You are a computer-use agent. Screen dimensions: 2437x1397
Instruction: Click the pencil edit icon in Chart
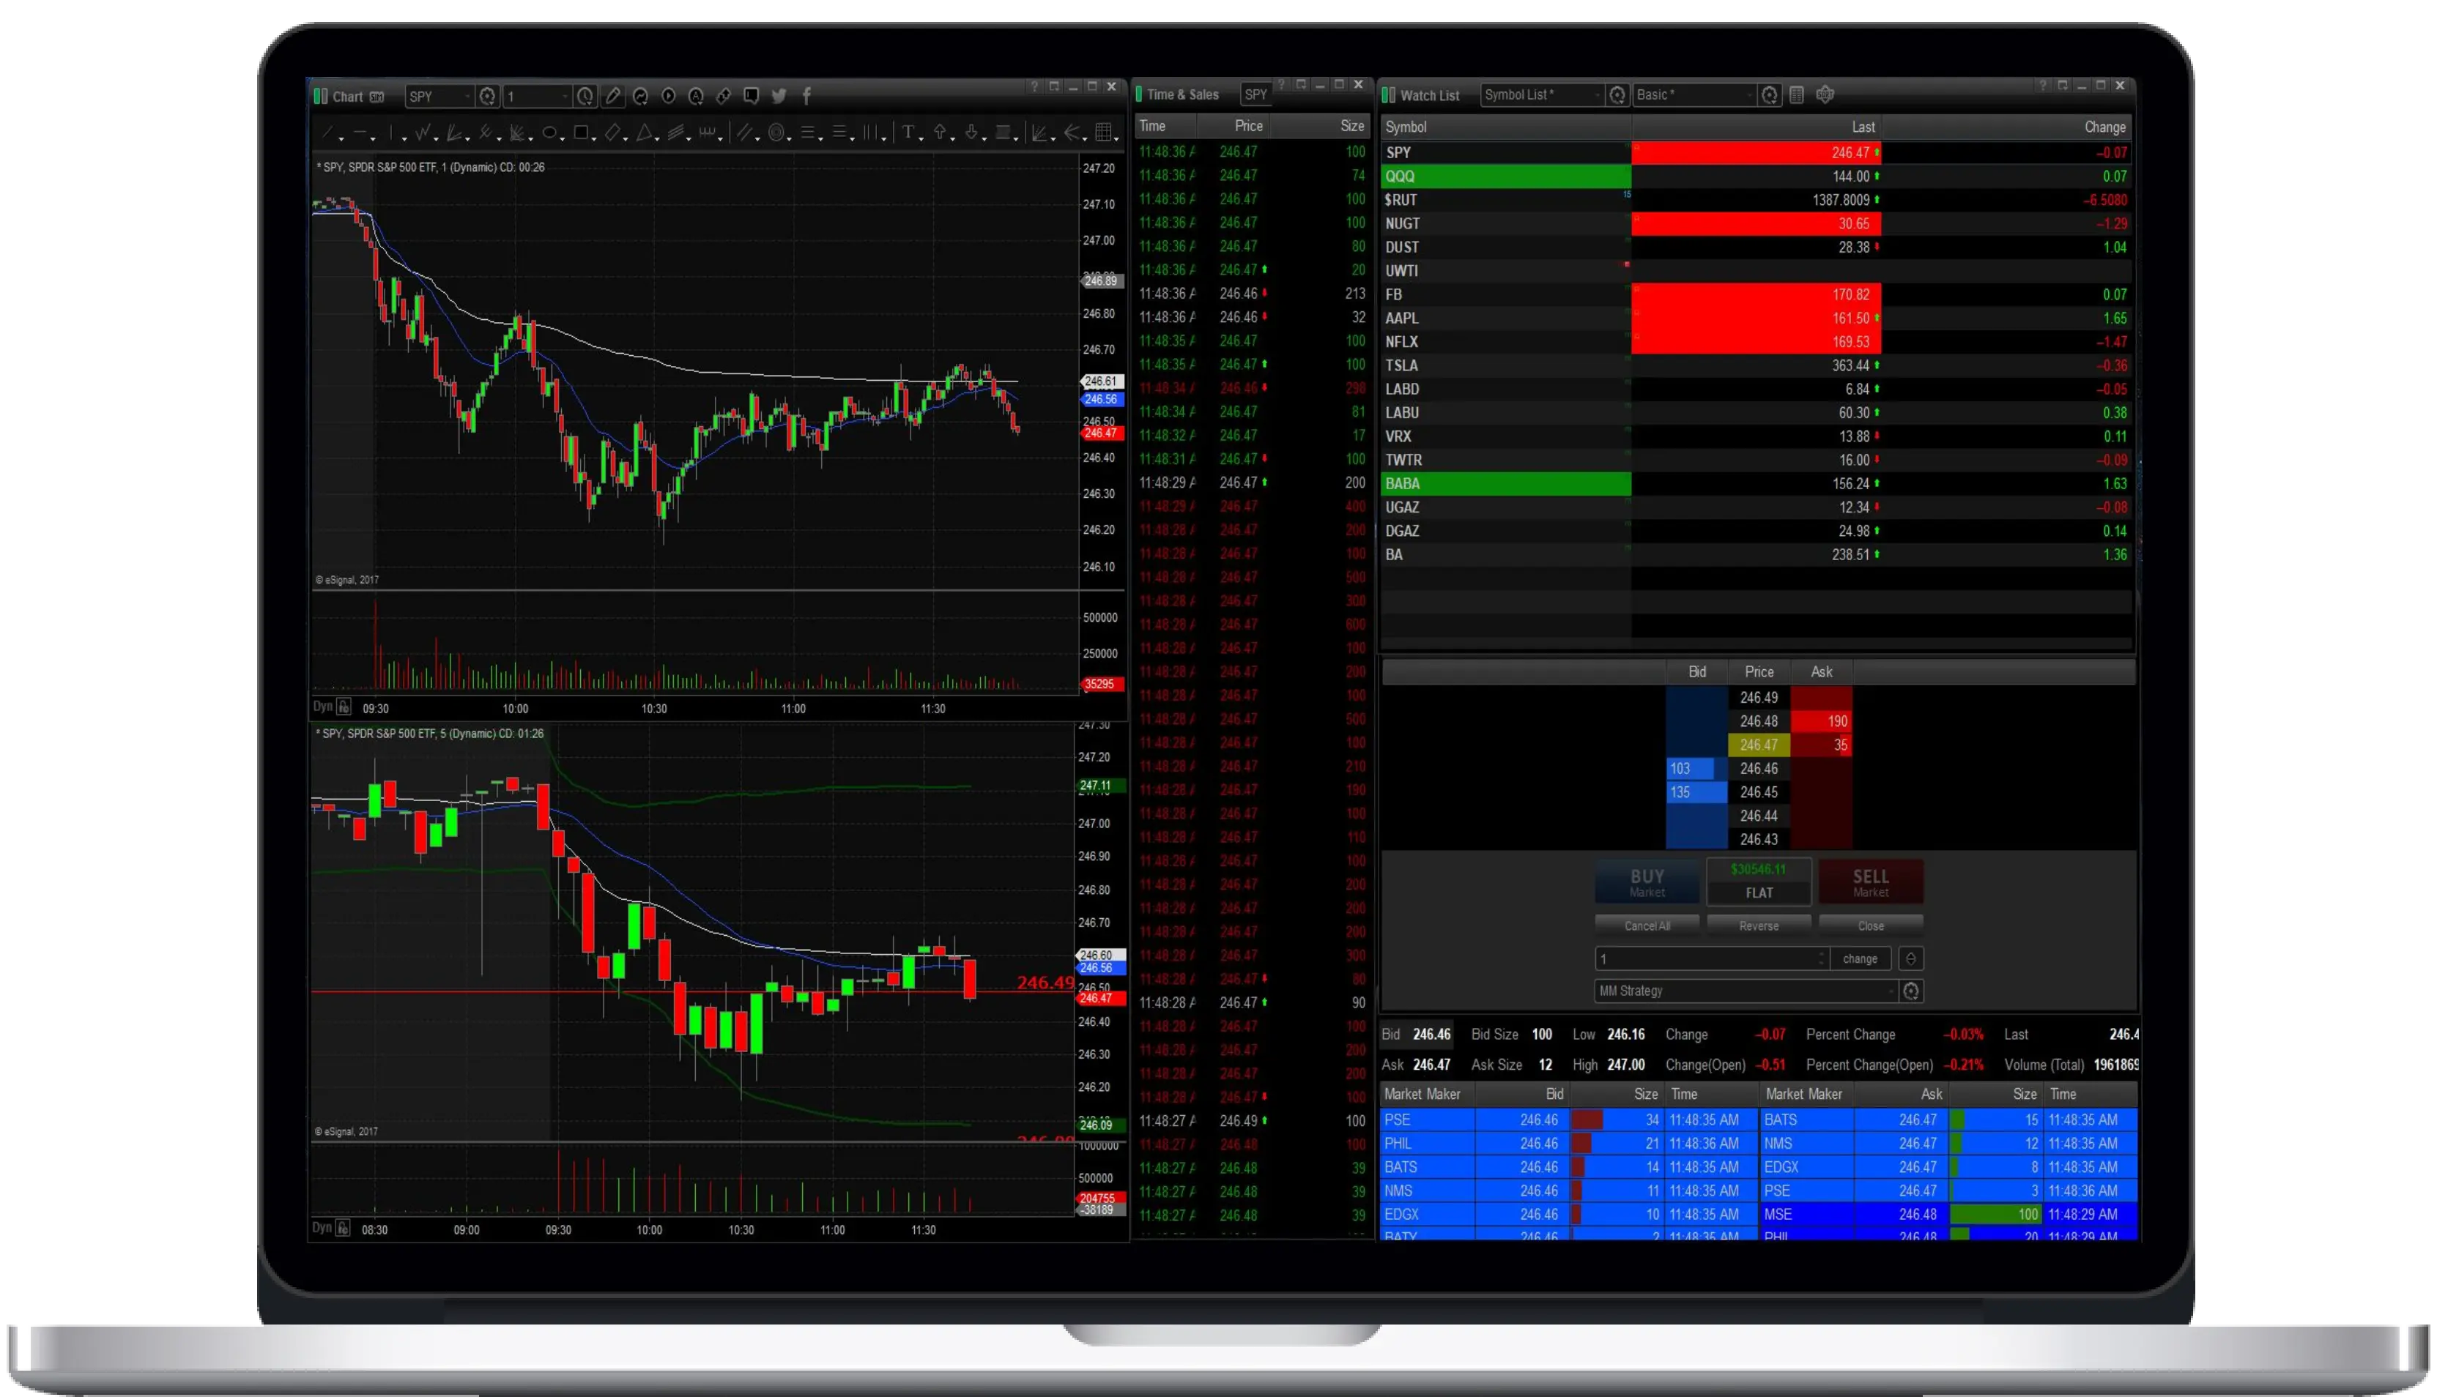(x=612, y=96)
